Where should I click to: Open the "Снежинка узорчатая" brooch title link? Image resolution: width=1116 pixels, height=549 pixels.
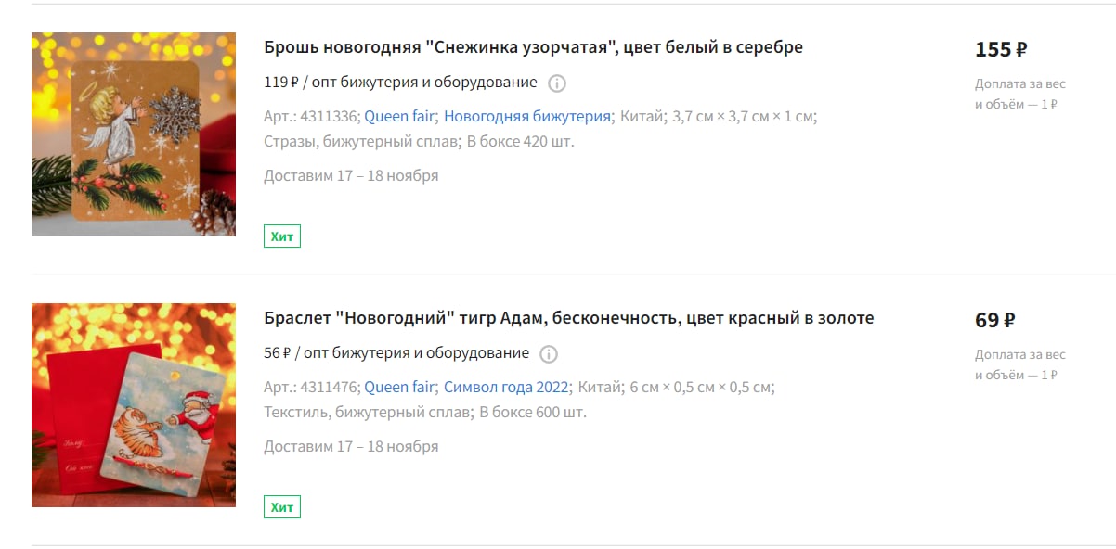(533, 47)
